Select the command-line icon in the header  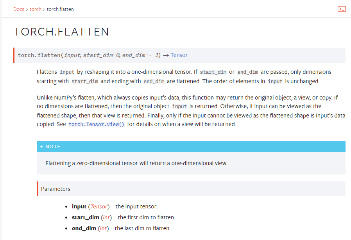pos(342,9)
